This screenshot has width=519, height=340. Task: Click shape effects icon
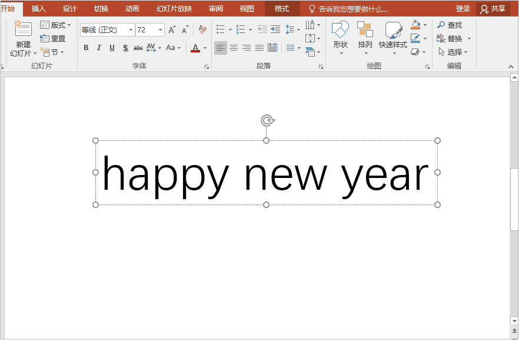click(x=415, y=52)
